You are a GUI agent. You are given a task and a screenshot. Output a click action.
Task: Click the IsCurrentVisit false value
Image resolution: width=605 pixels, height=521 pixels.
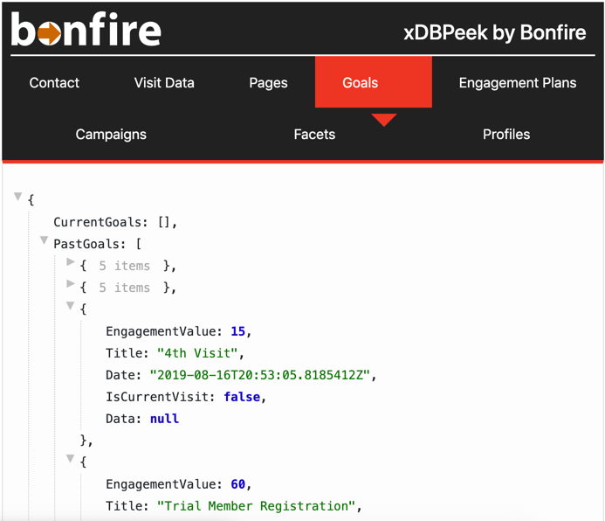pos(242,397)
